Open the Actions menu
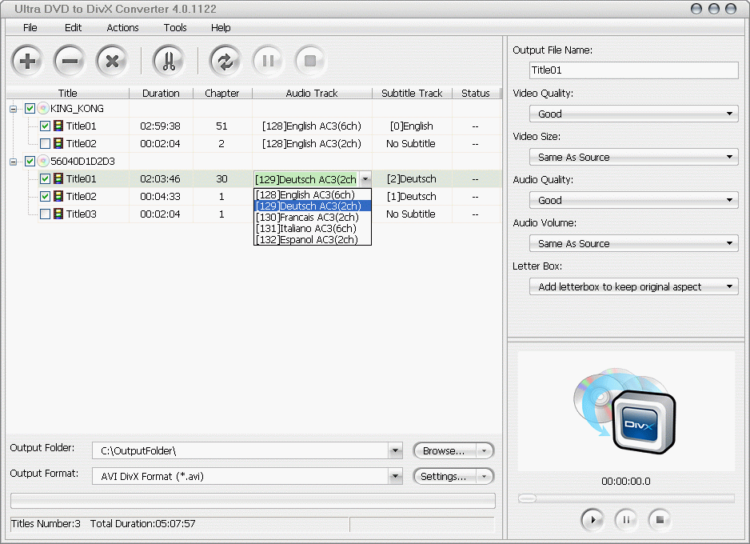 pos(122,28)
